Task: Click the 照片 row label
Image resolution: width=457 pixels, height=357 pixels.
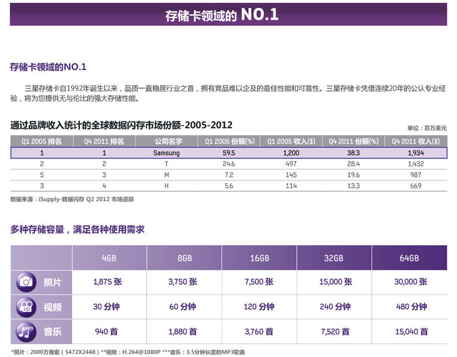Action: 53,282
